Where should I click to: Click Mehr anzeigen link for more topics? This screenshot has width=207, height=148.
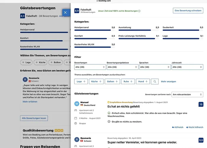point(169,81)
